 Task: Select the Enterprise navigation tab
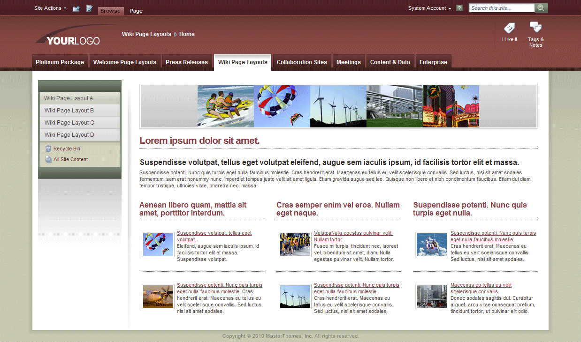pyautogui.click(x=433, y=61)
